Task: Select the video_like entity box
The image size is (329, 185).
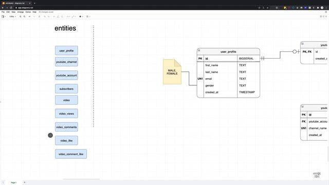Action: coord(66,140)
